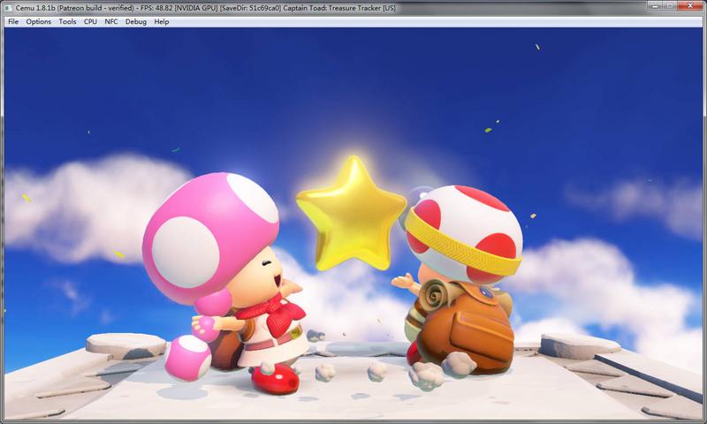Open the File menu
Image resolution: width=707 pixels, height=424 pixels.
tap(12, 21)
